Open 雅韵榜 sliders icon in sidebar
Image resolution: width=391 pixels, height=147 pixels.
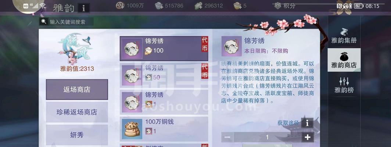[x=344, y=81]
